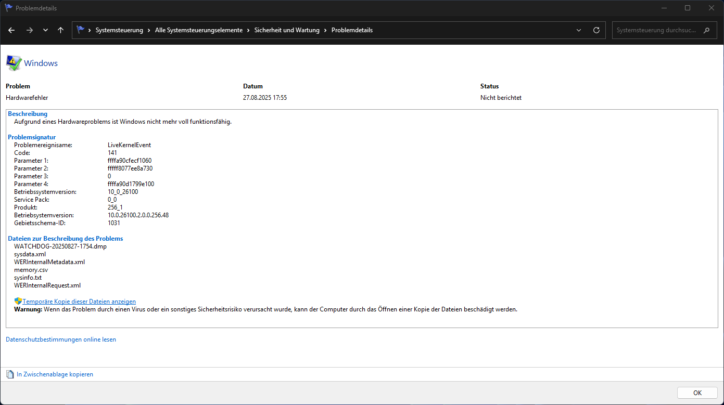Click the Problemsignatur section heading
Screen dimensions: 724x405
click(32, 137)
